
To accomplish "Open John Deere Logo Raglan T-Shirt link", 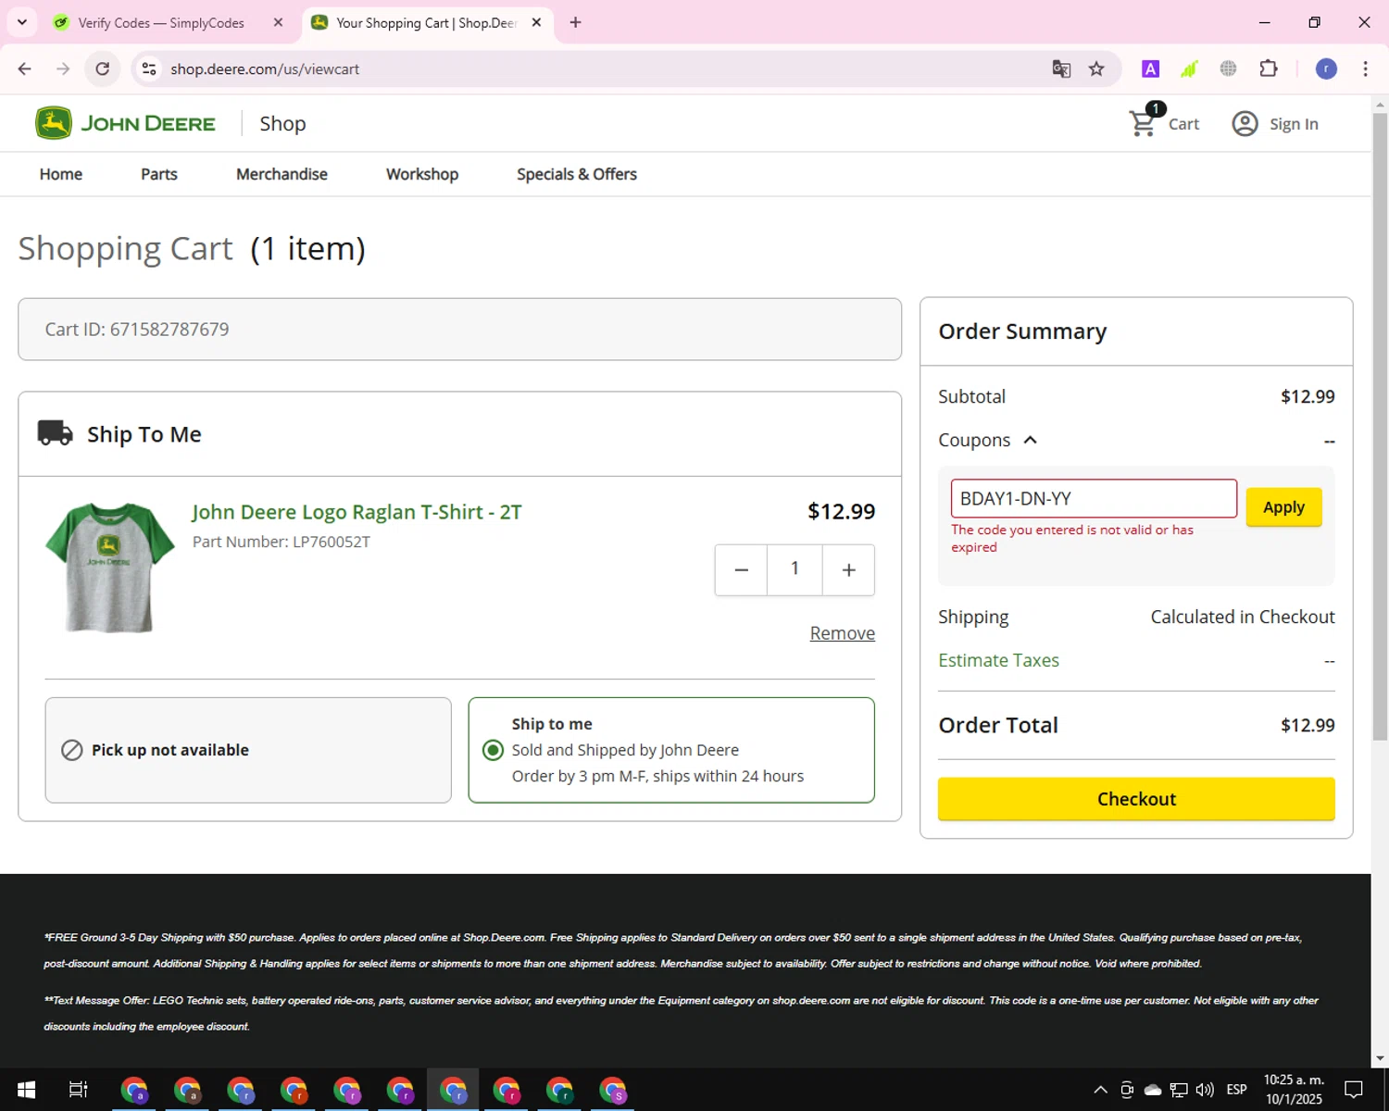I will pos(357,512).
